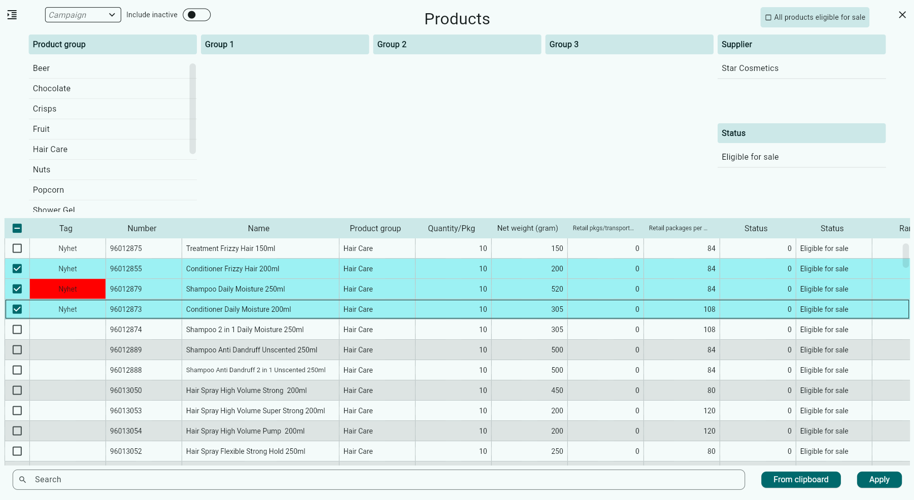Click Treatment Frizzy Hair 150ml name

230,248
